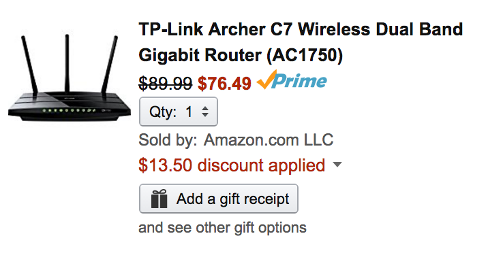
Task: Click the router's center antenna
Action: coord(67,64)
